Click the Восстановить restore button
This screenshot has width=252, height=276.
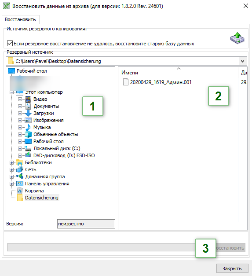[x=230, y=248]
